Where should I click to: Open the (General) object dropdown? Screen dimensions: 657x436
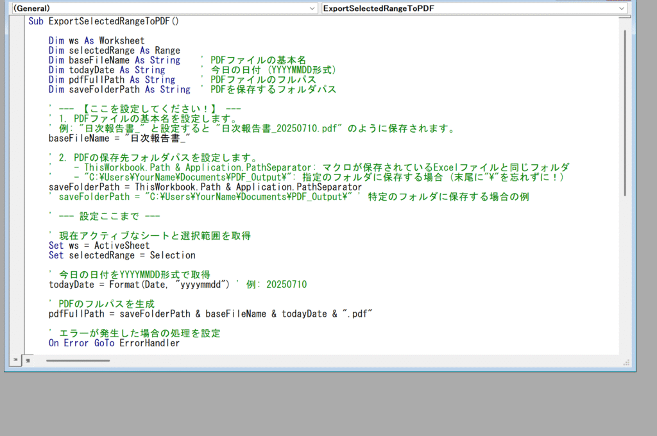(165, 8)
